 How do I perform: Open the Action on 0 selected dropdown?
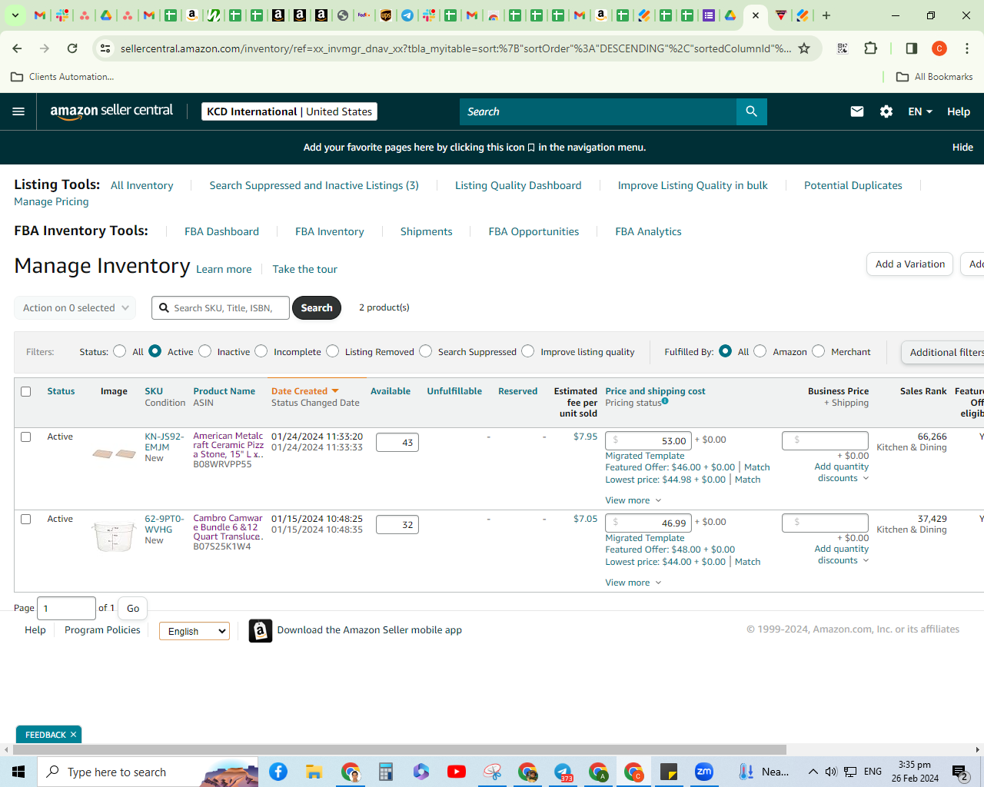point(75,308)
